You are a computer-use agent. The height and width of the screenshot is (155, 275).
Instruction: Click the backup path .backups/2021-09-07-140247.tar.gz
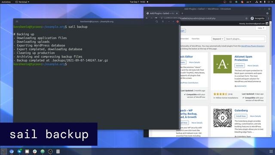79,60
